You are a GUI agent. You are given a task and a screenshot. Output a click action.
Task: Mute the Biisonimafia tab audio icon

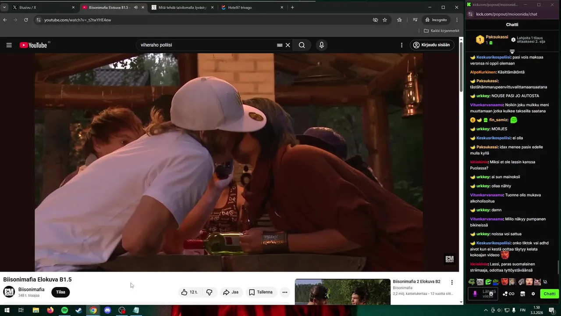pos(135,7)
